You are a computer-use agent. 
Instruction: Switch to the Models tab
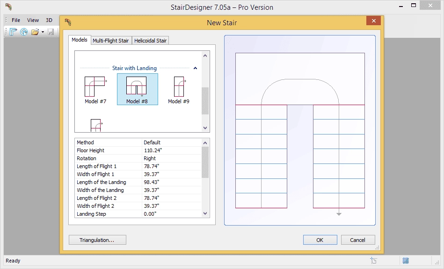(x=79, y=40)
